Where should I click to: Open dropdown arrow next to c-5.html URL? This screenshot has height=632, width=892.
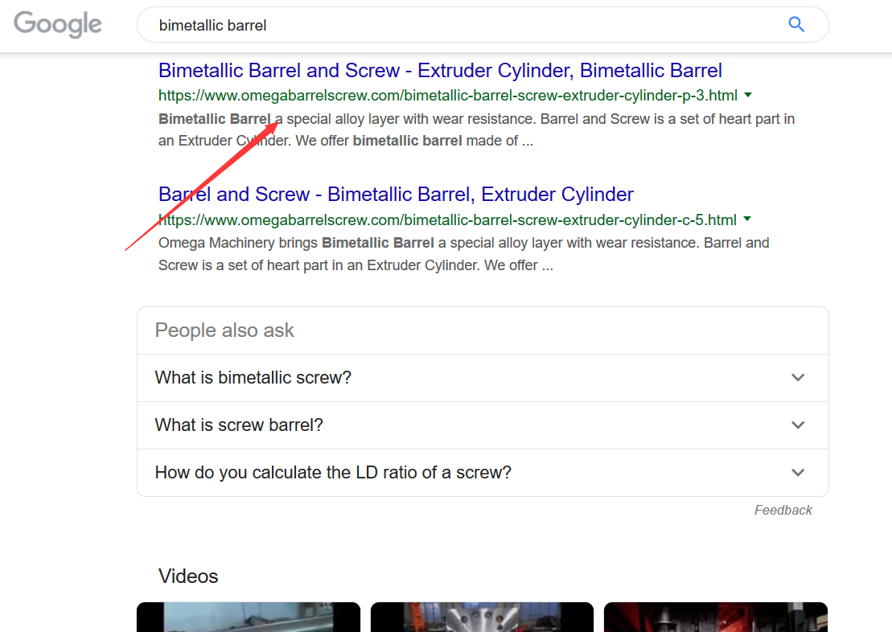click(747, 219)
